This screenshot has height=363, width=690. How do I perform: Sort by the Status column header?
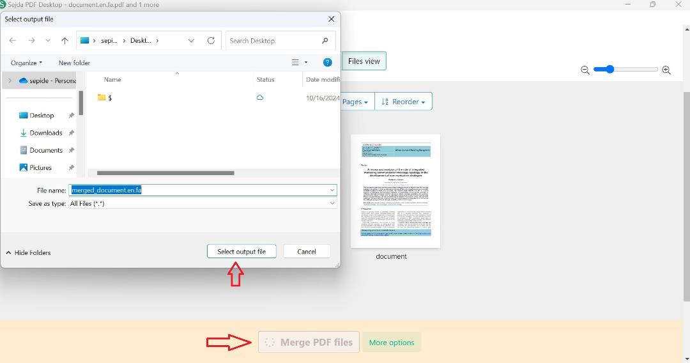265,80
